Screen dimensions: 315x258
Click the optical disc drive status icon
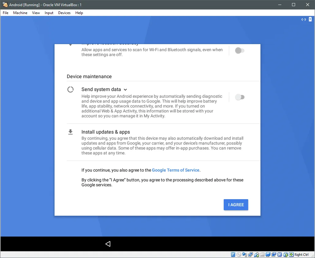tap(239, 255)
